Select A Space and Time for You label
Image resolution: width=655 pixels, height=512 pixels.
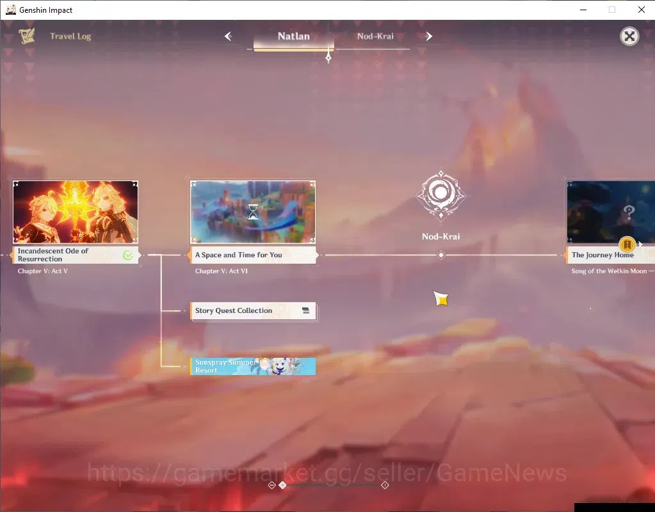coord(253,255)
